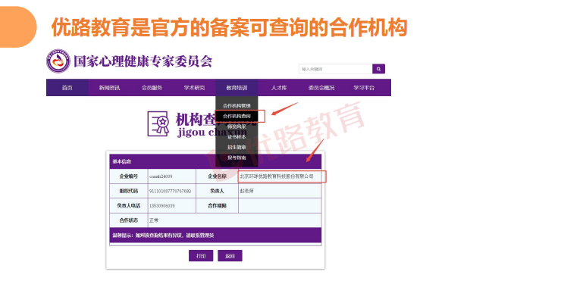Image resolution: width=564 pixels, height=284 pixels.
Task: Click the 国家心理健康专家委员会 site title
Action: (x=143, y=61)
